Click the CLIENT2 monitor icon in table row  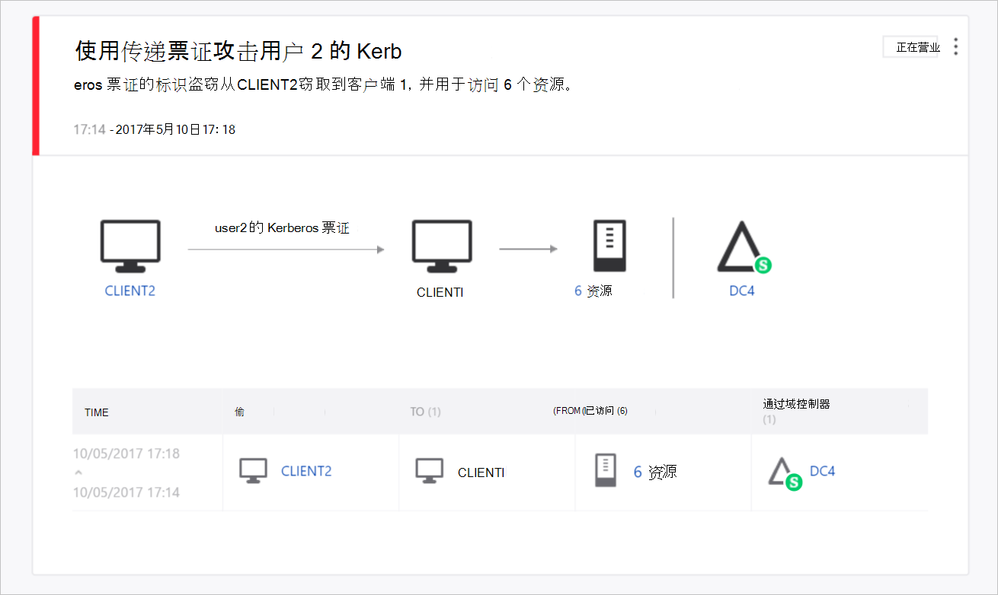[253, 471]
